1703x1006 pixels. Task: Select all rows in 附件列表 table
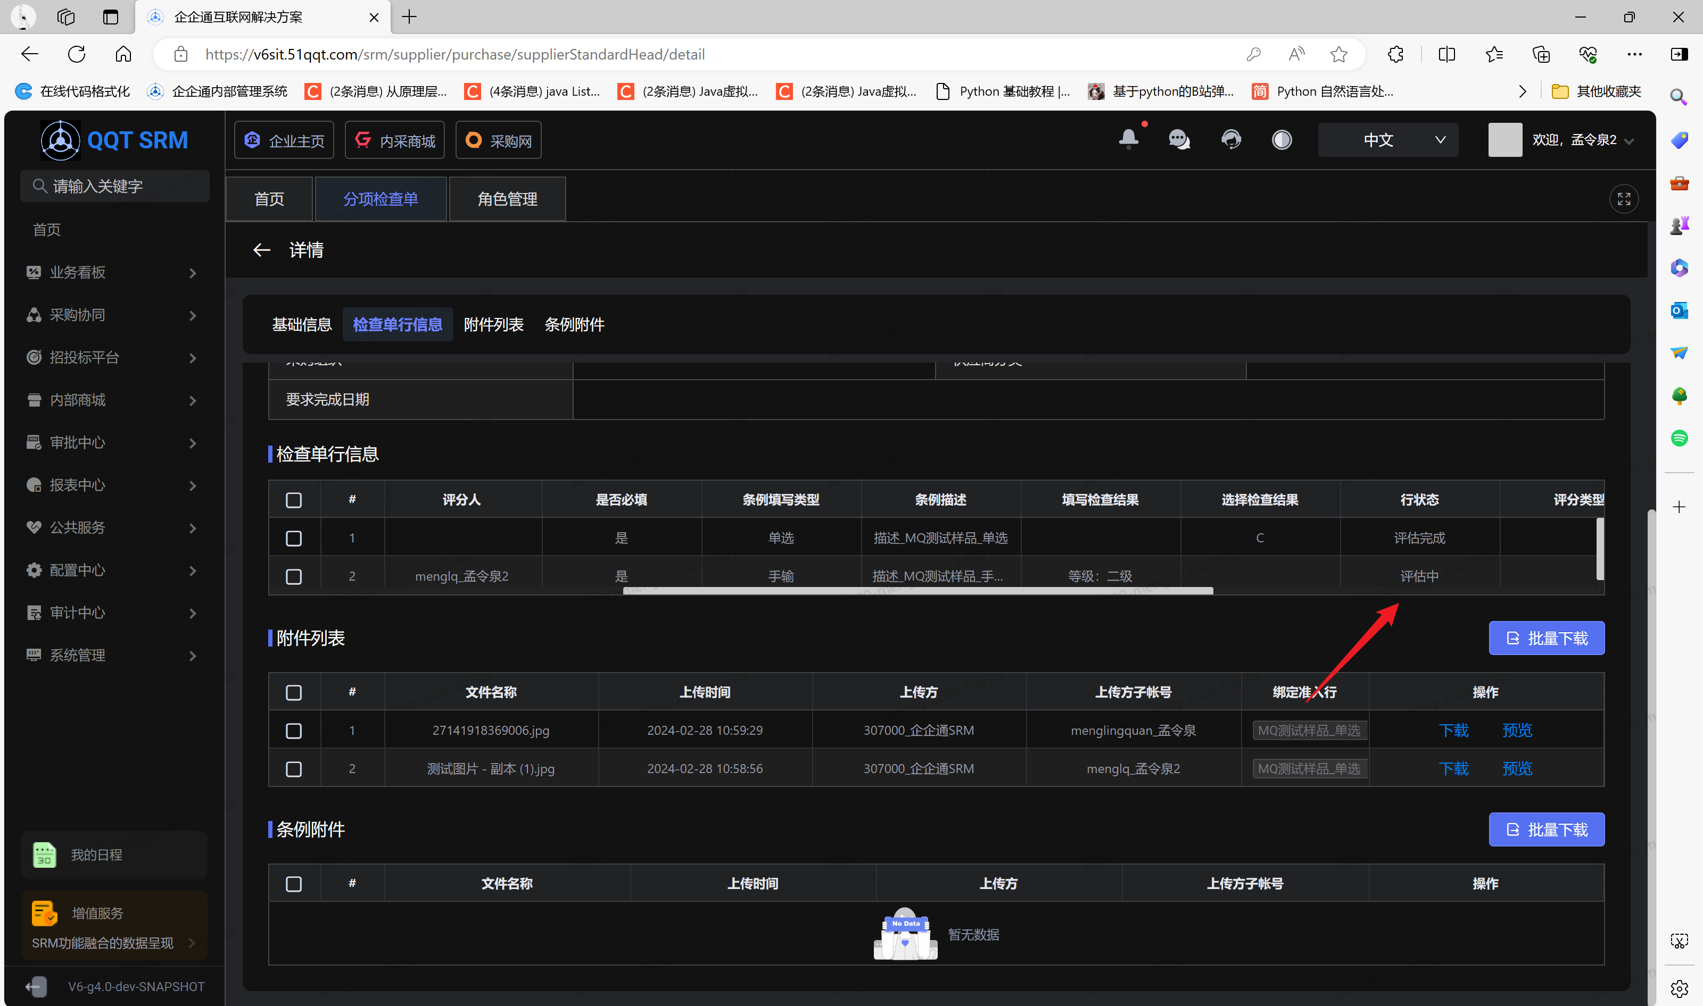tap(294, 693)
